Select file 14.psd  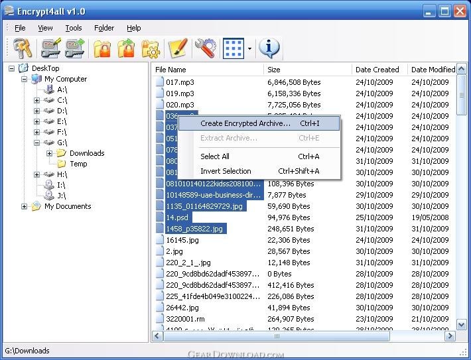177,217
